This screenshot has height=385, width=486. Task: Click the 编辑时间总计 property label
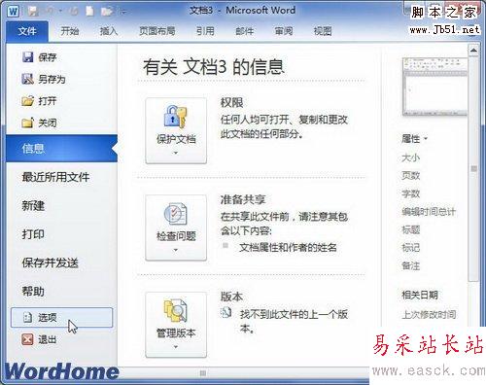click(x=429, y=212)
